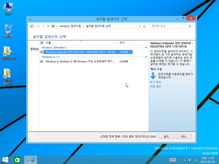Uncheck the Windows Defender definition update
Screen dimensions: 219x164
41,52
